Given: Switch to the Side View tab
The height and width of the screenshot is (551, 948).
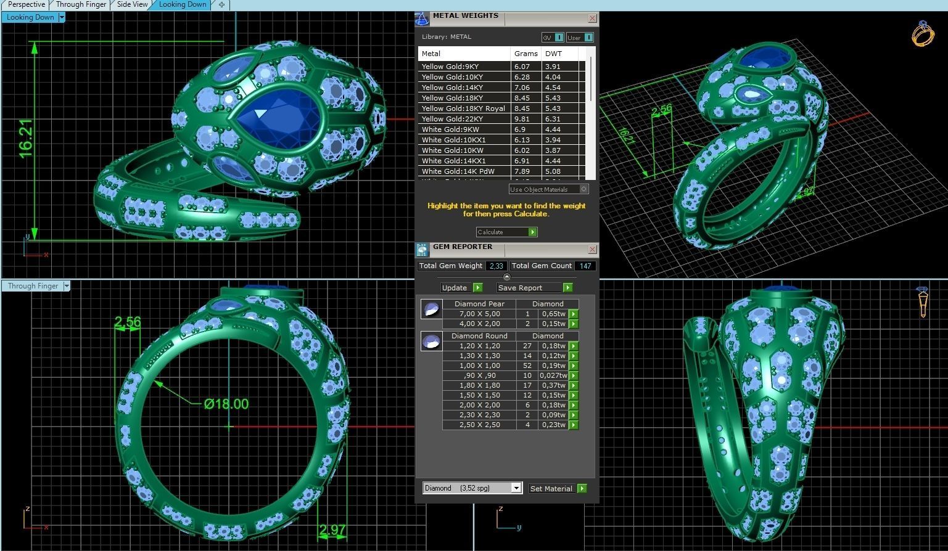Looking at the screenshot, I should (x=132, y=4).
